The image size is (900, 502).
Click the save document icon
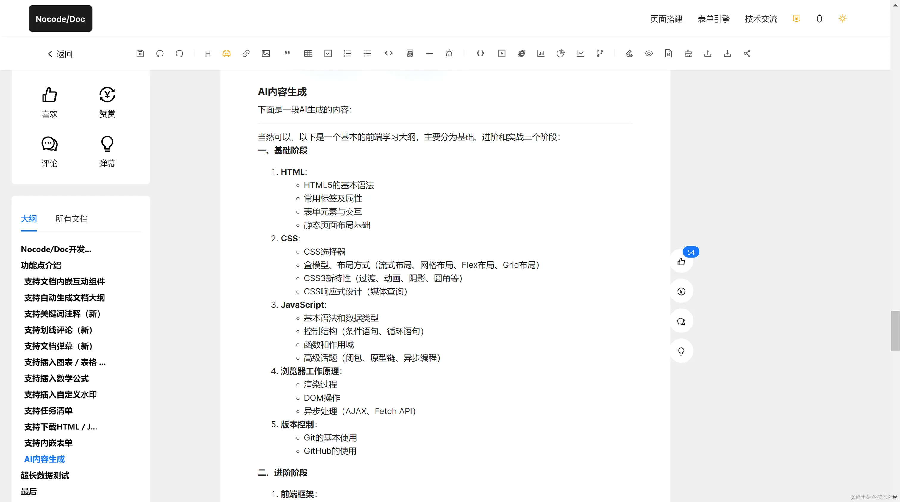(140, 54)
